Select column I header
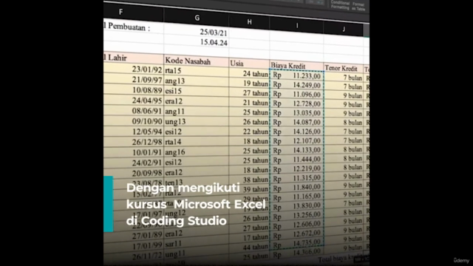Screen dimensions: 473x266 297,26
